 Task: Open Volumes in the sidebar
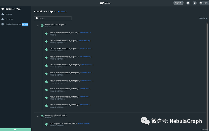(9, 19)
